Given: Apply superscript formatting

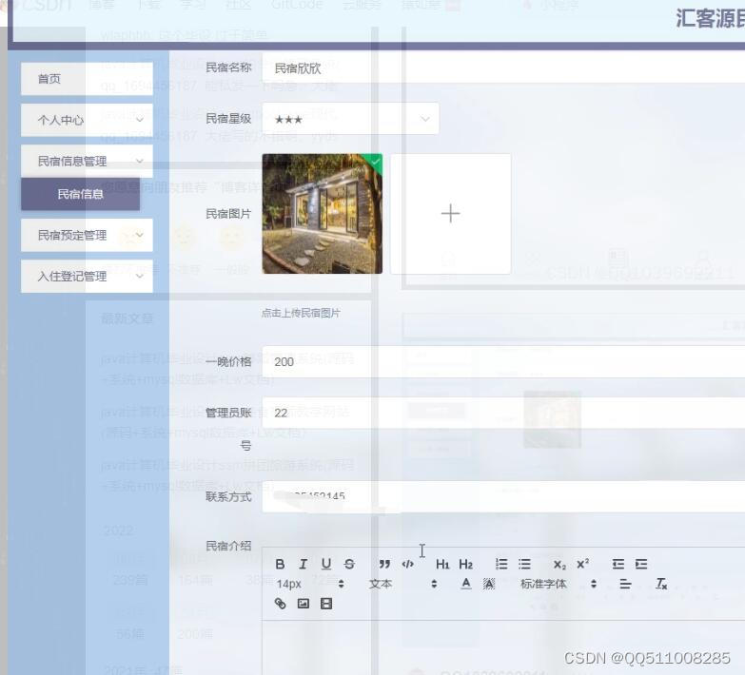Looking at the screenshot, I should coord(582,564).
